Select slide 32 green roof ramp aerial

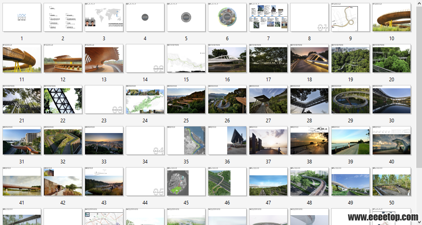pyautogui.click(x=63, y=140)
